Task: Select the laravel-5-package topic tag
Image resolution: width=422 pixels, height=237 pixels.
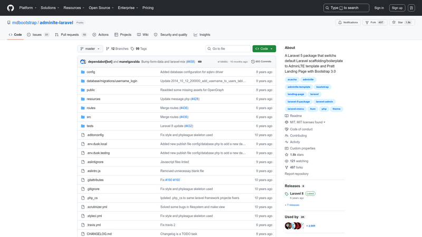Action: [299, 102]
